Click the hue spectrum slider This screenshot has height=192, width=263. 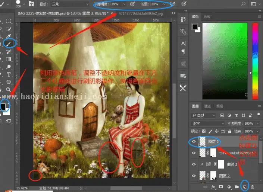coord(255,61)
